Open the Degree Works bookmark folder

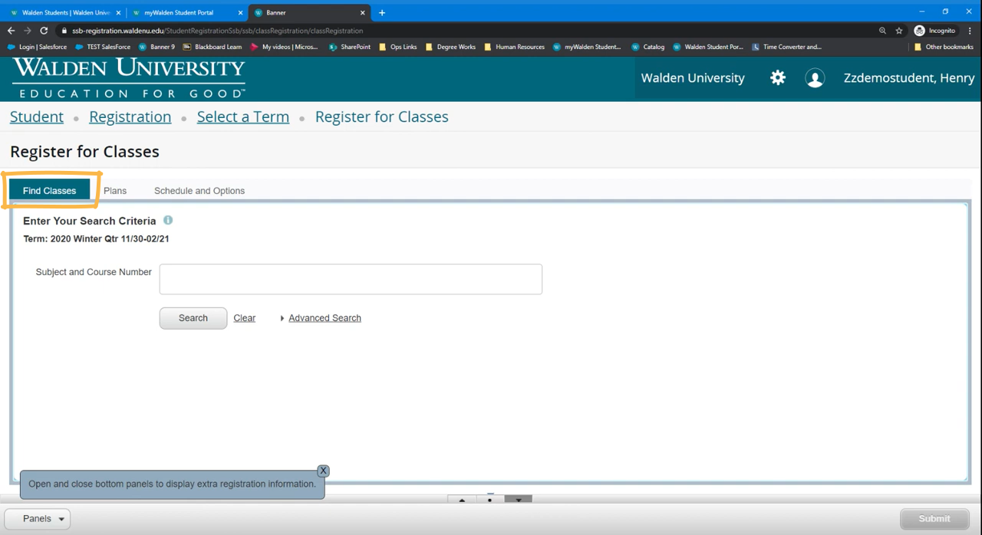[451, 47]
